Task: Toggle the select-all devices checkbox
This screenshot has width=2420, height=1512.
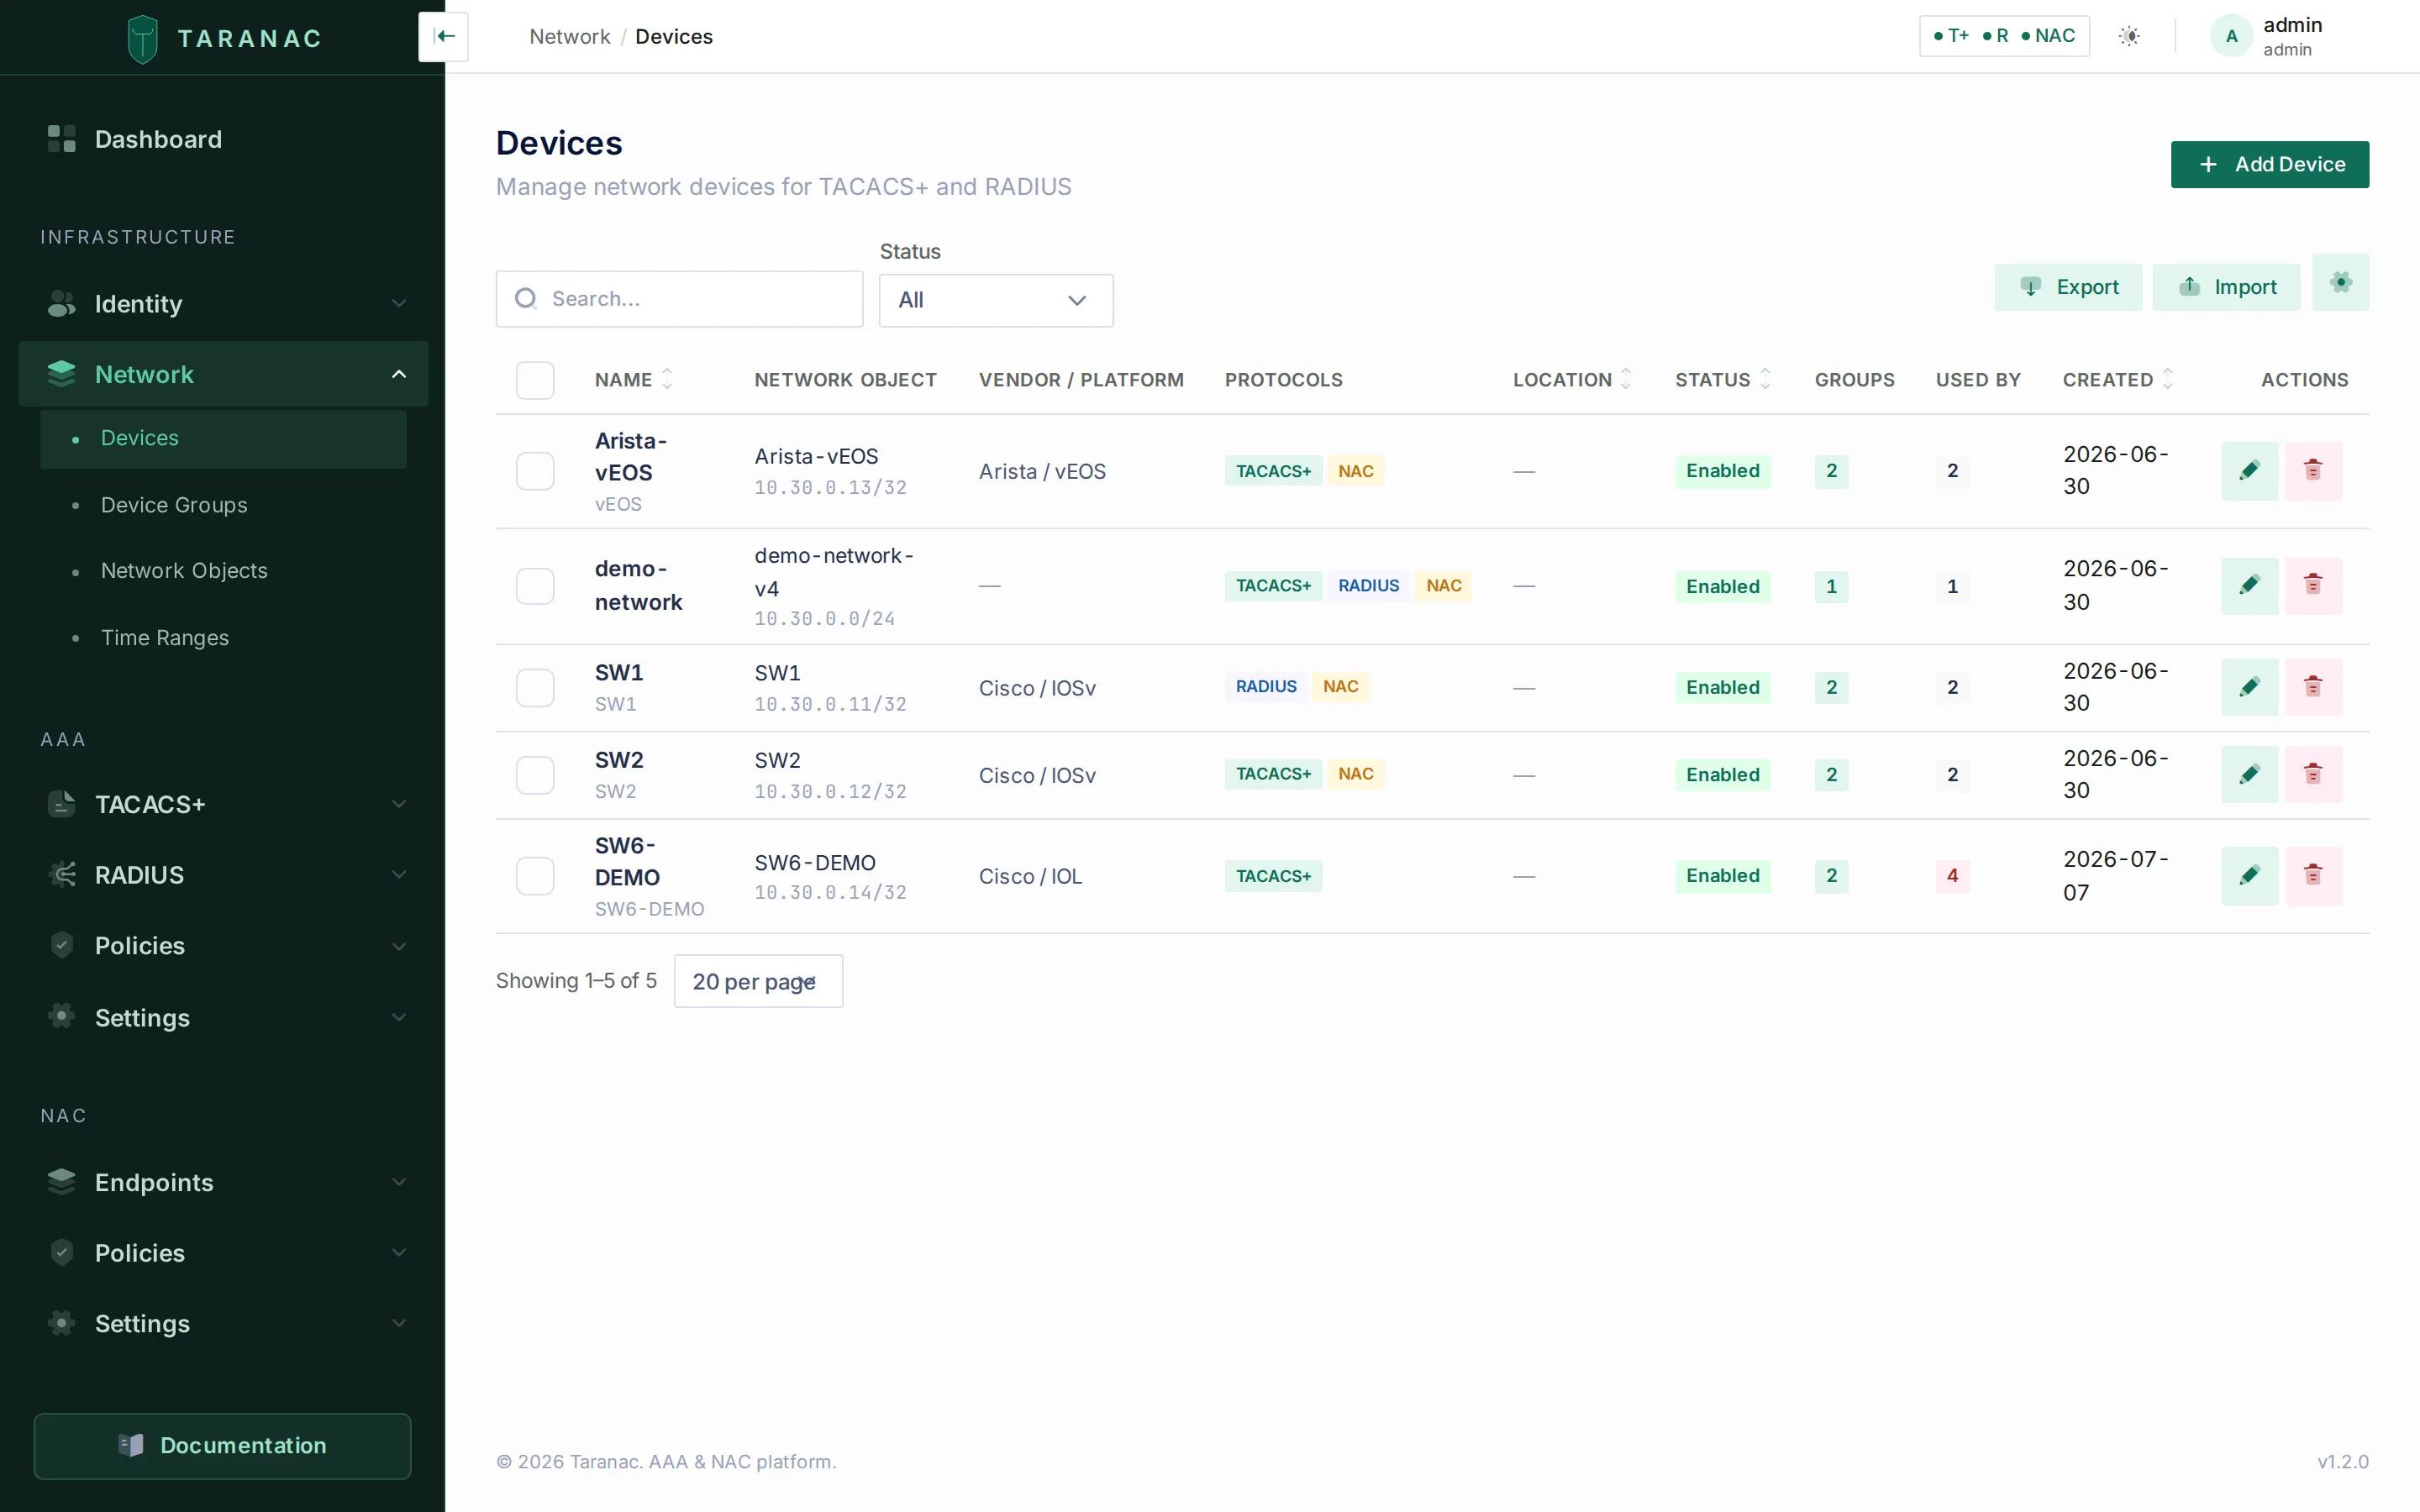Action: pos(535,380)
